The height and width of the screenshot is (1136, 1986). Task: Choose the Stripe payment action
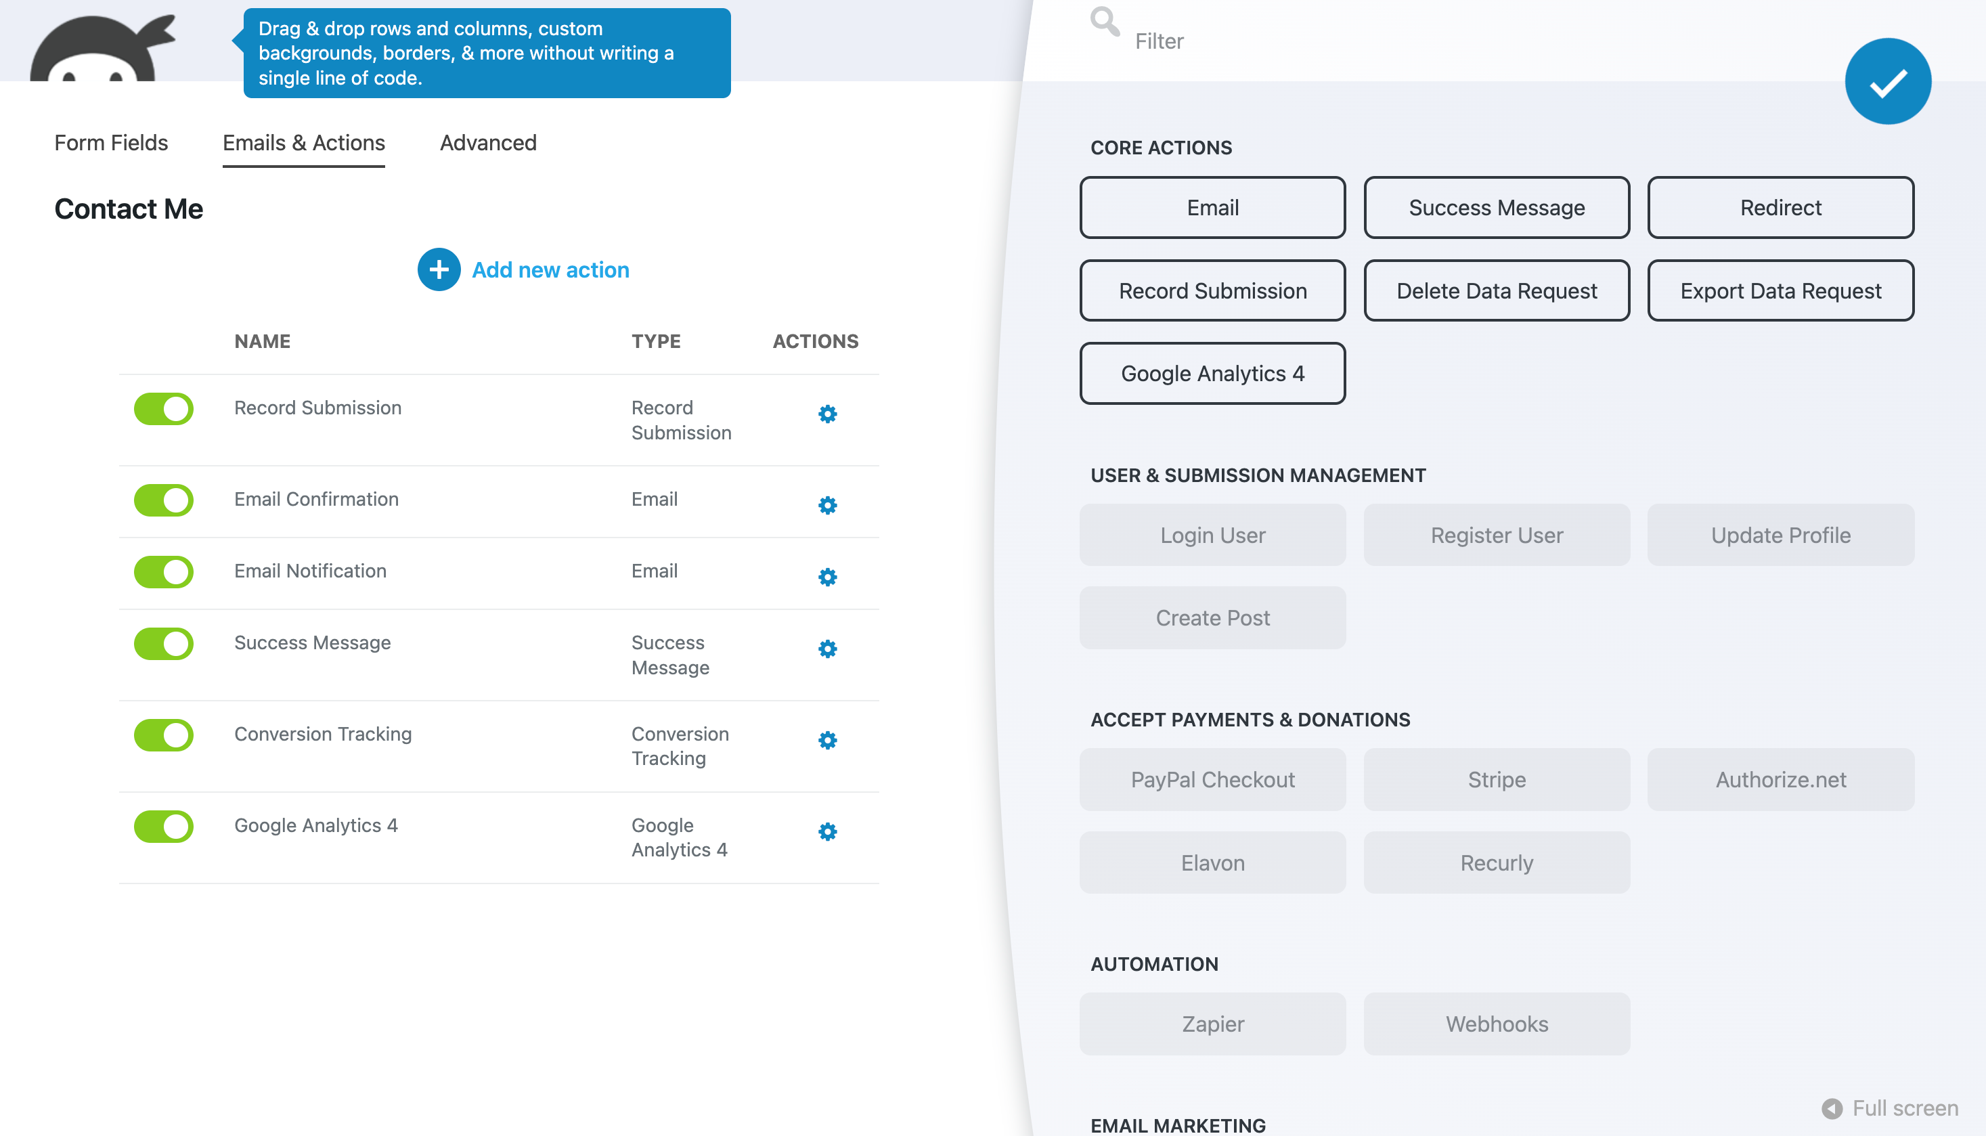point(1496,779)
